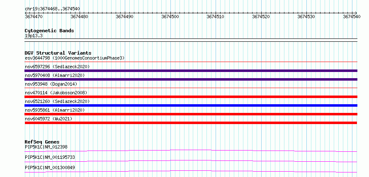The image size is (369, 177).
Task: Click ruler position 3674500
Action: coord(170,17)
